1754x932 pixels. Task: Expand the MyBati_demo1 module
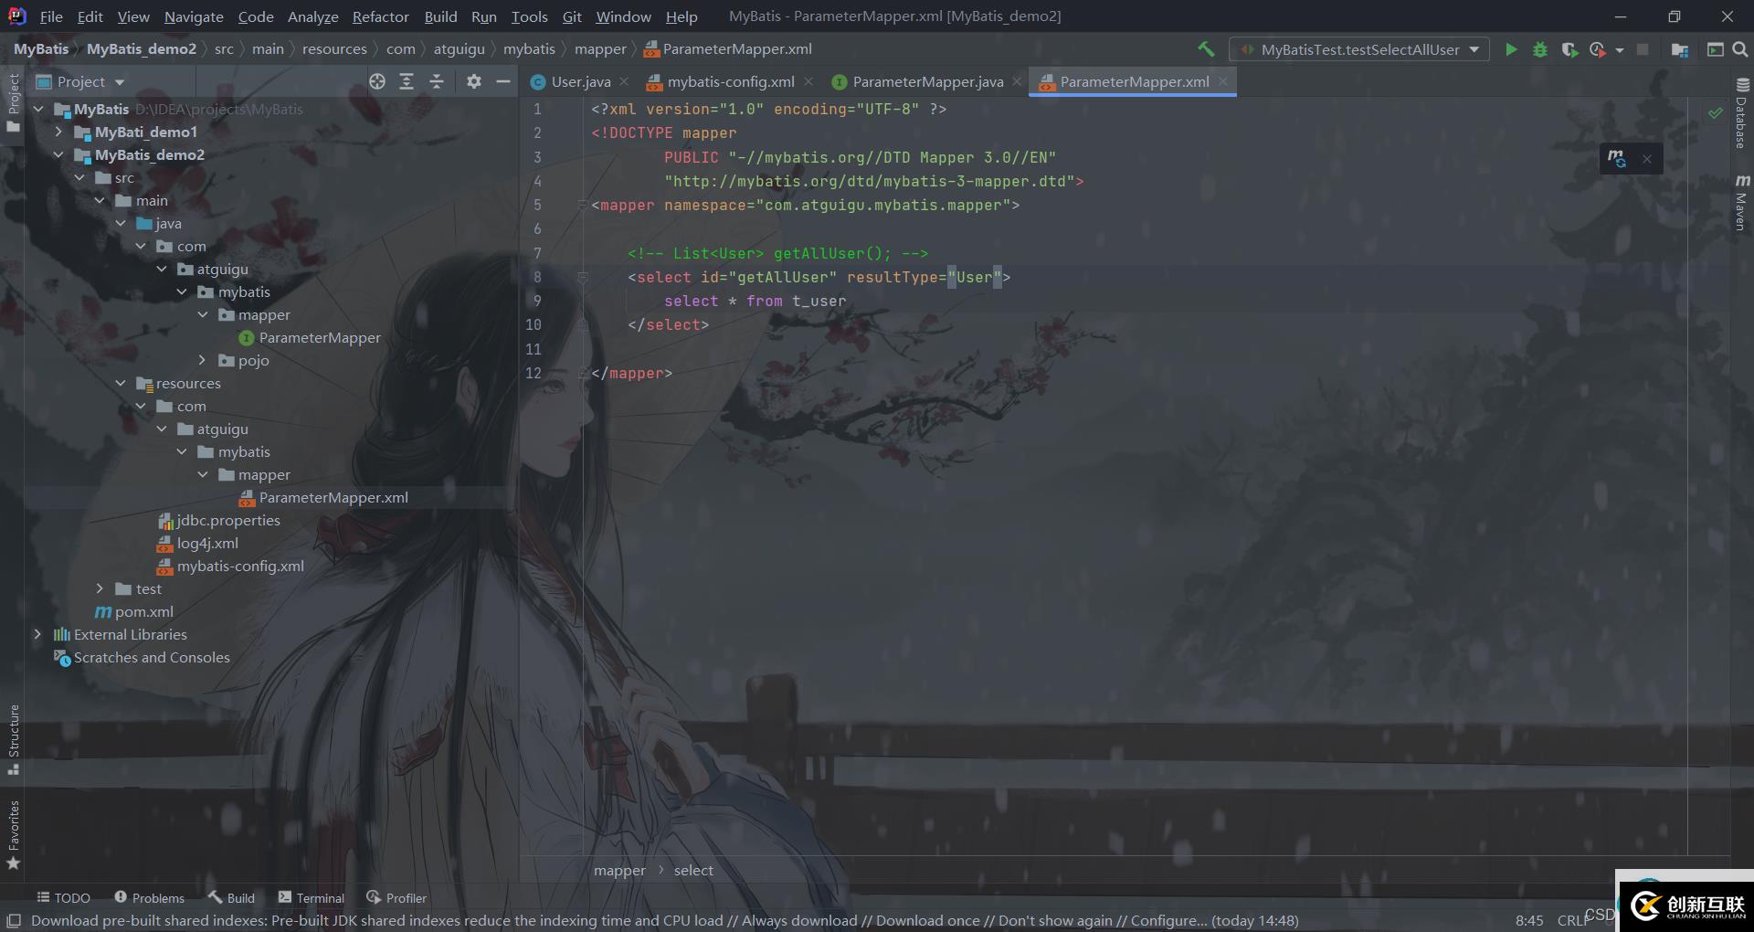58,132
